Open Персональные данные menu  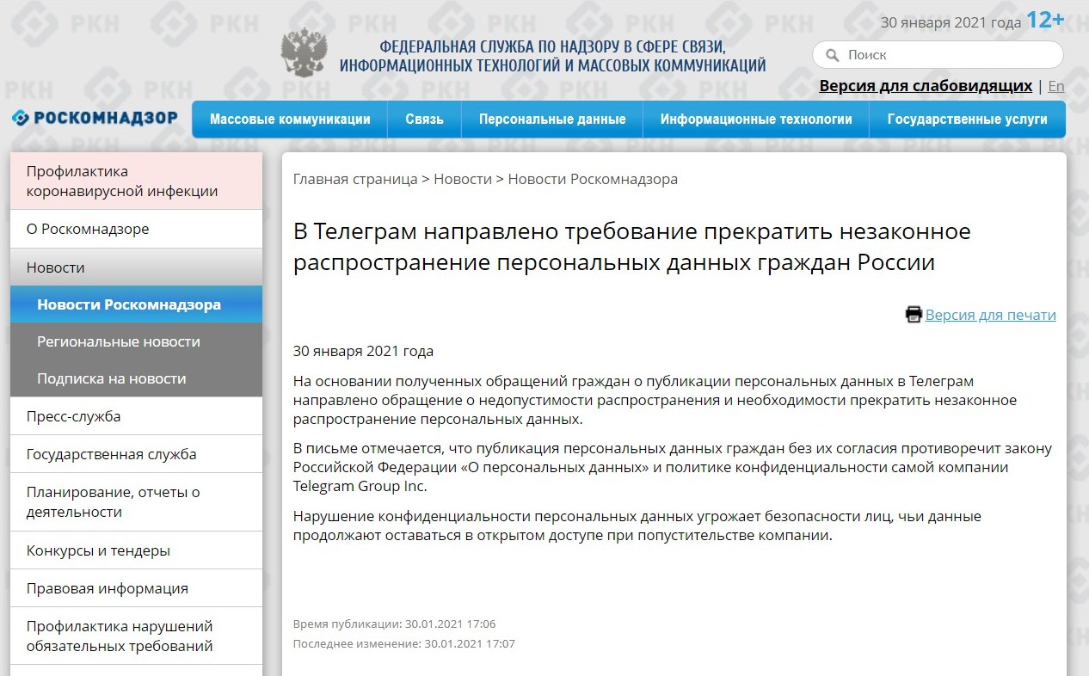pos(552,120)
